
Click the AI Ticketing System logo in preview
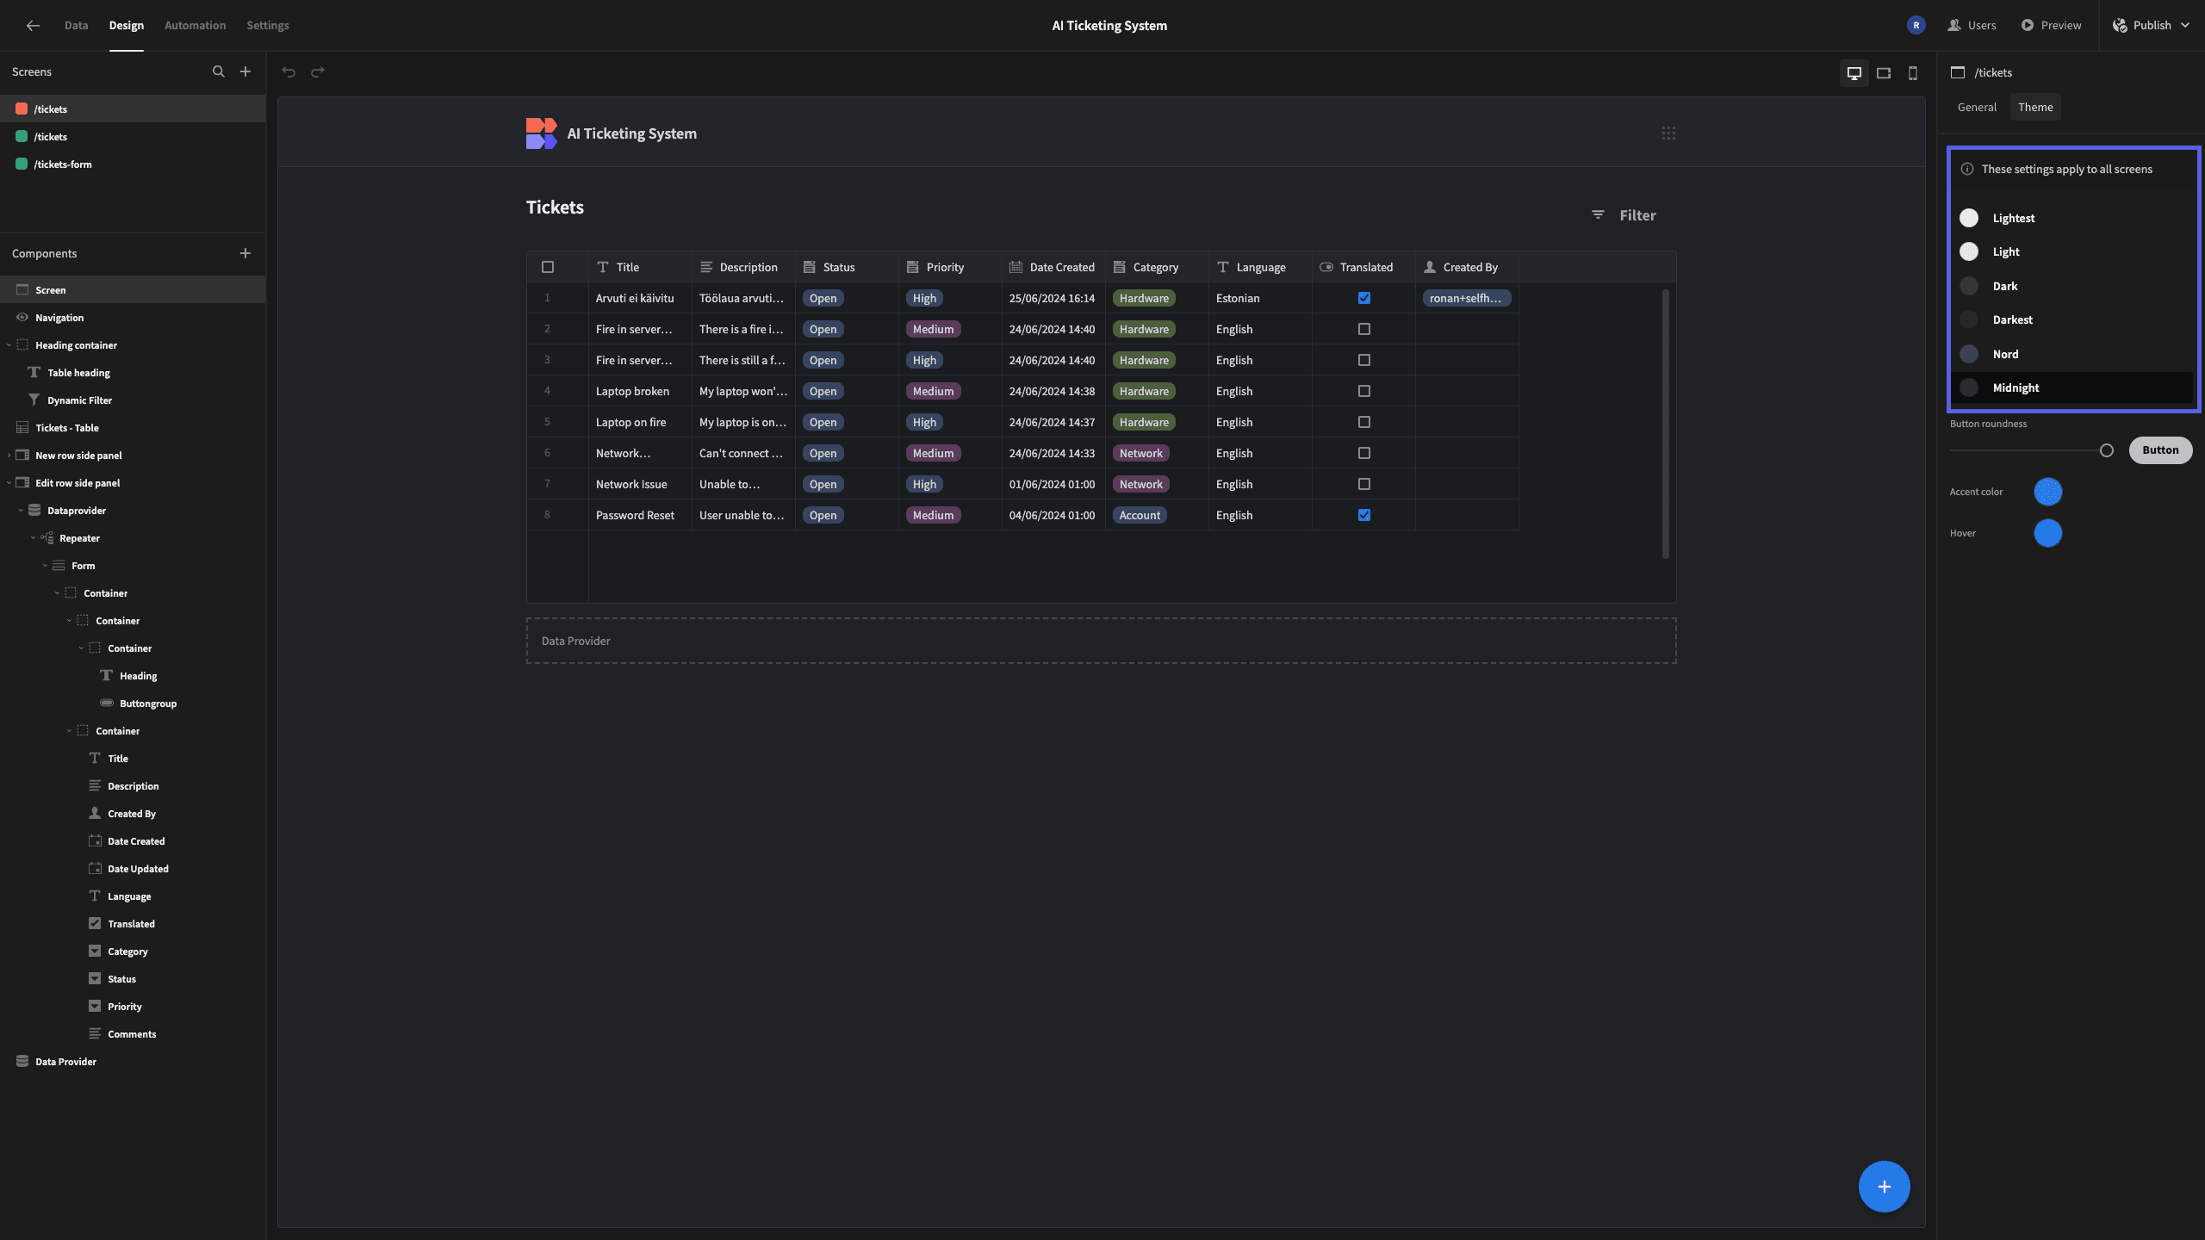pos(541,133)
